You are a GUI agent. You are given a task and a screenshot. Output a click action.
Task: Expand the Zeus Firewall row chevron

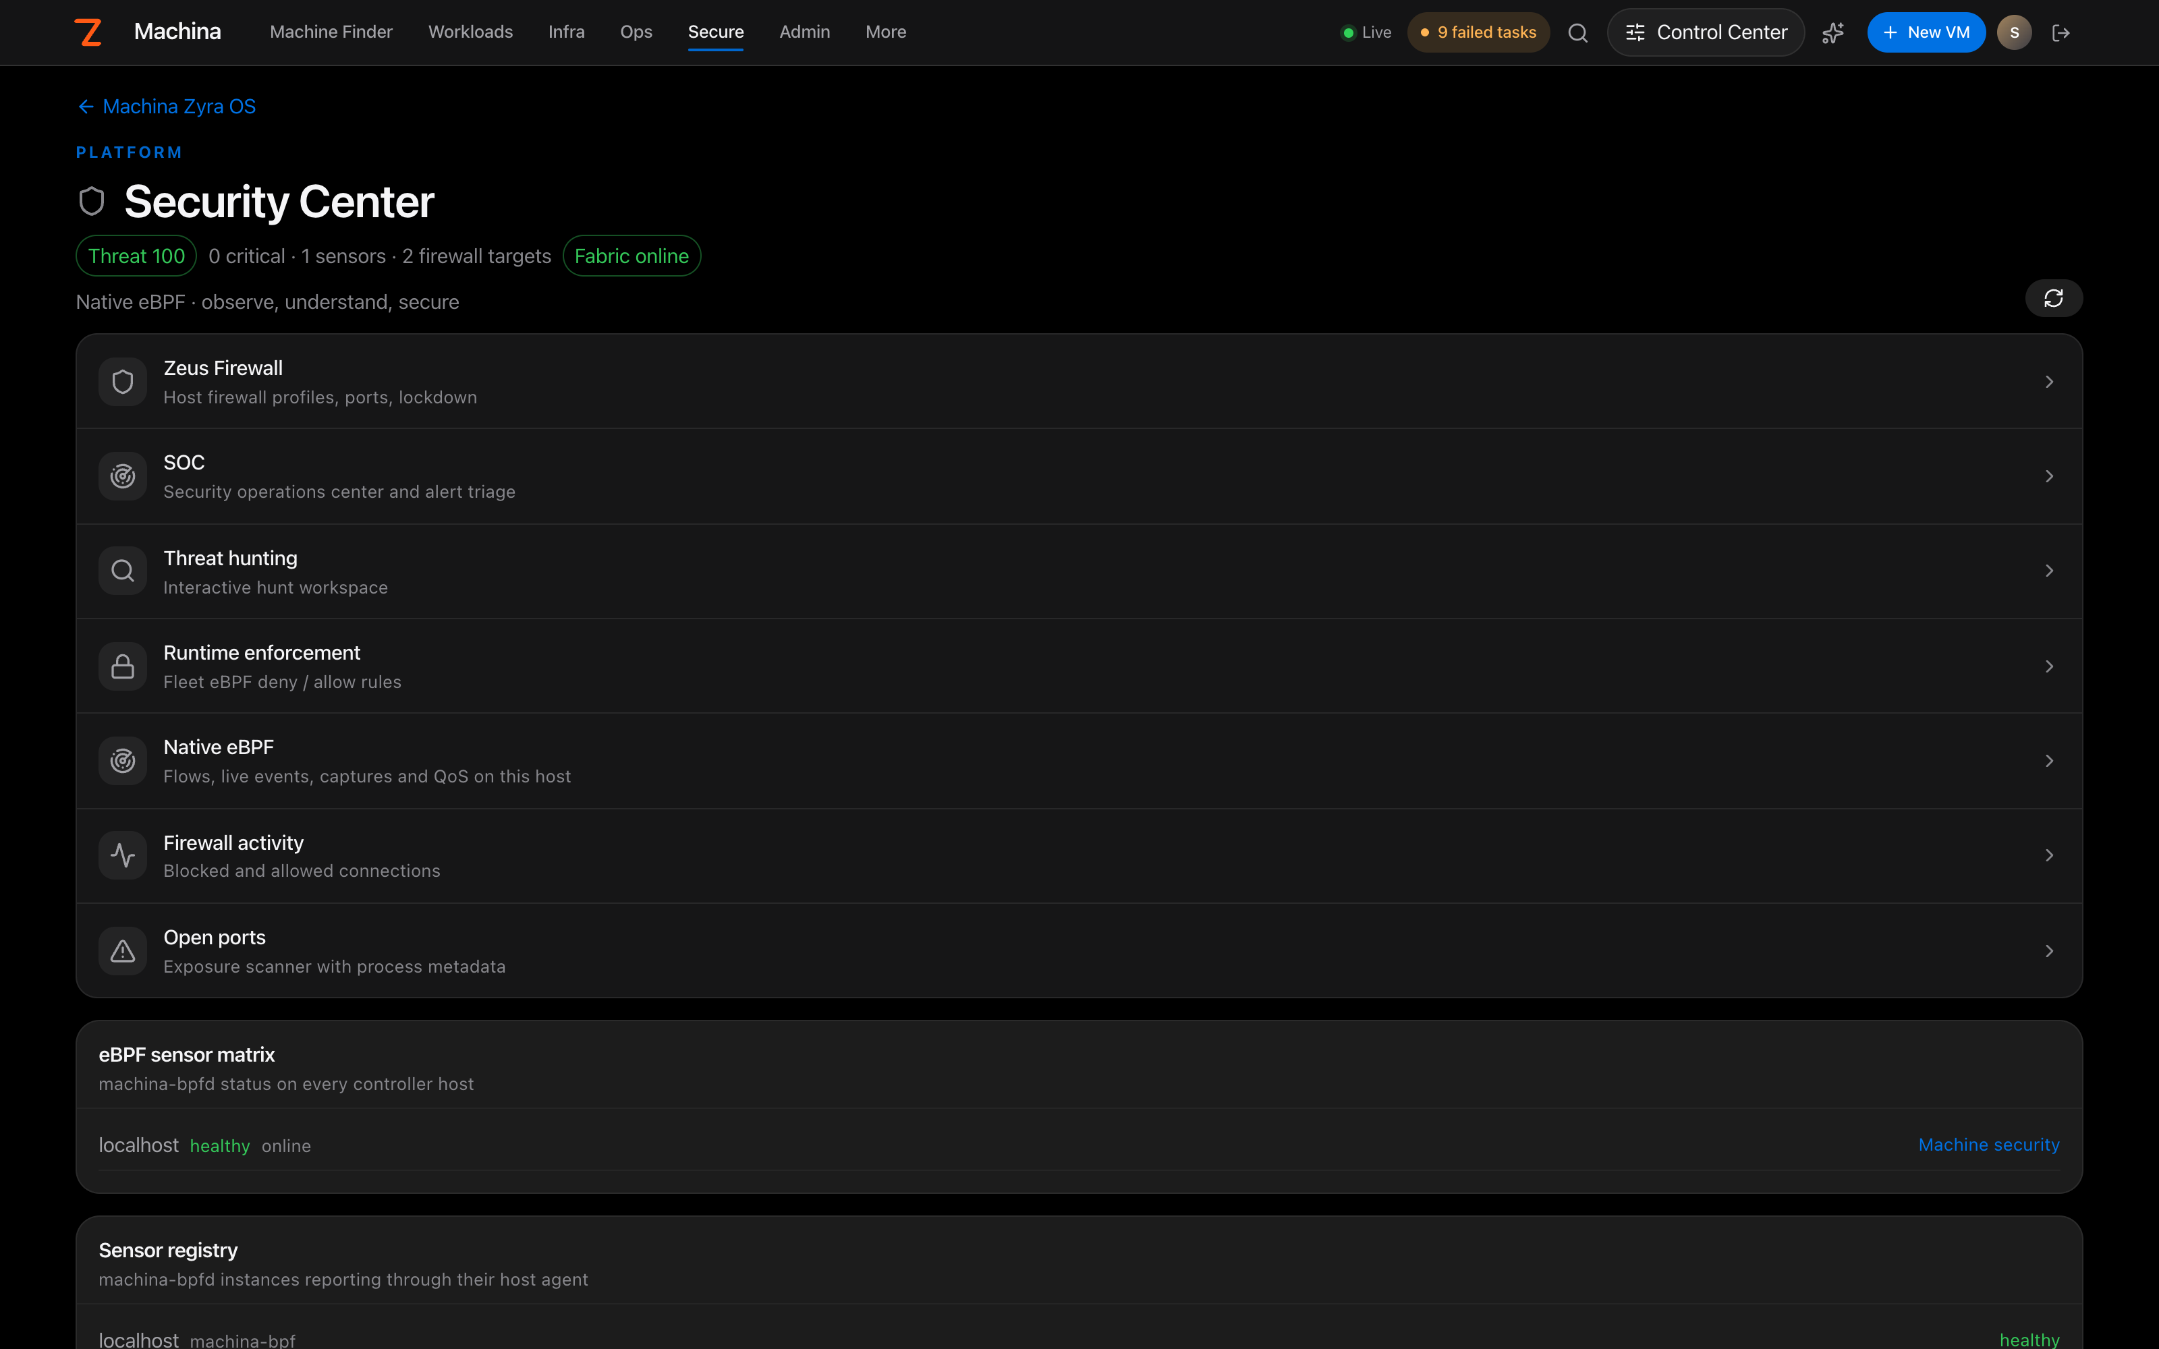2048,382
